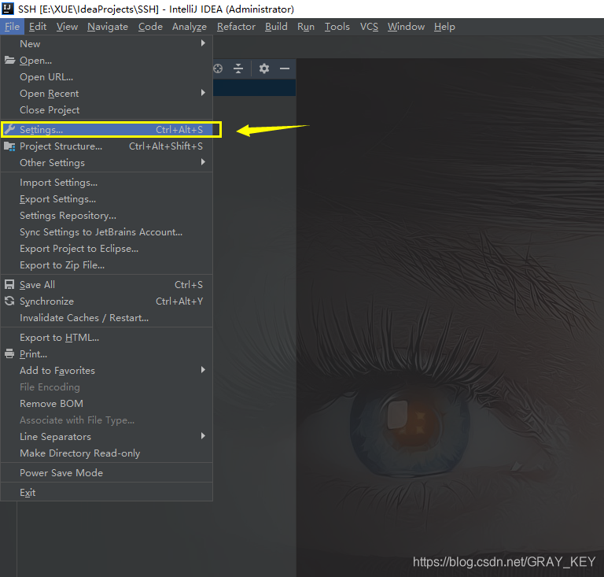The height and width of the screenshot is (577, 604).
Task: Expand the Open Recent submenu arrow
Action: [203, 93]
